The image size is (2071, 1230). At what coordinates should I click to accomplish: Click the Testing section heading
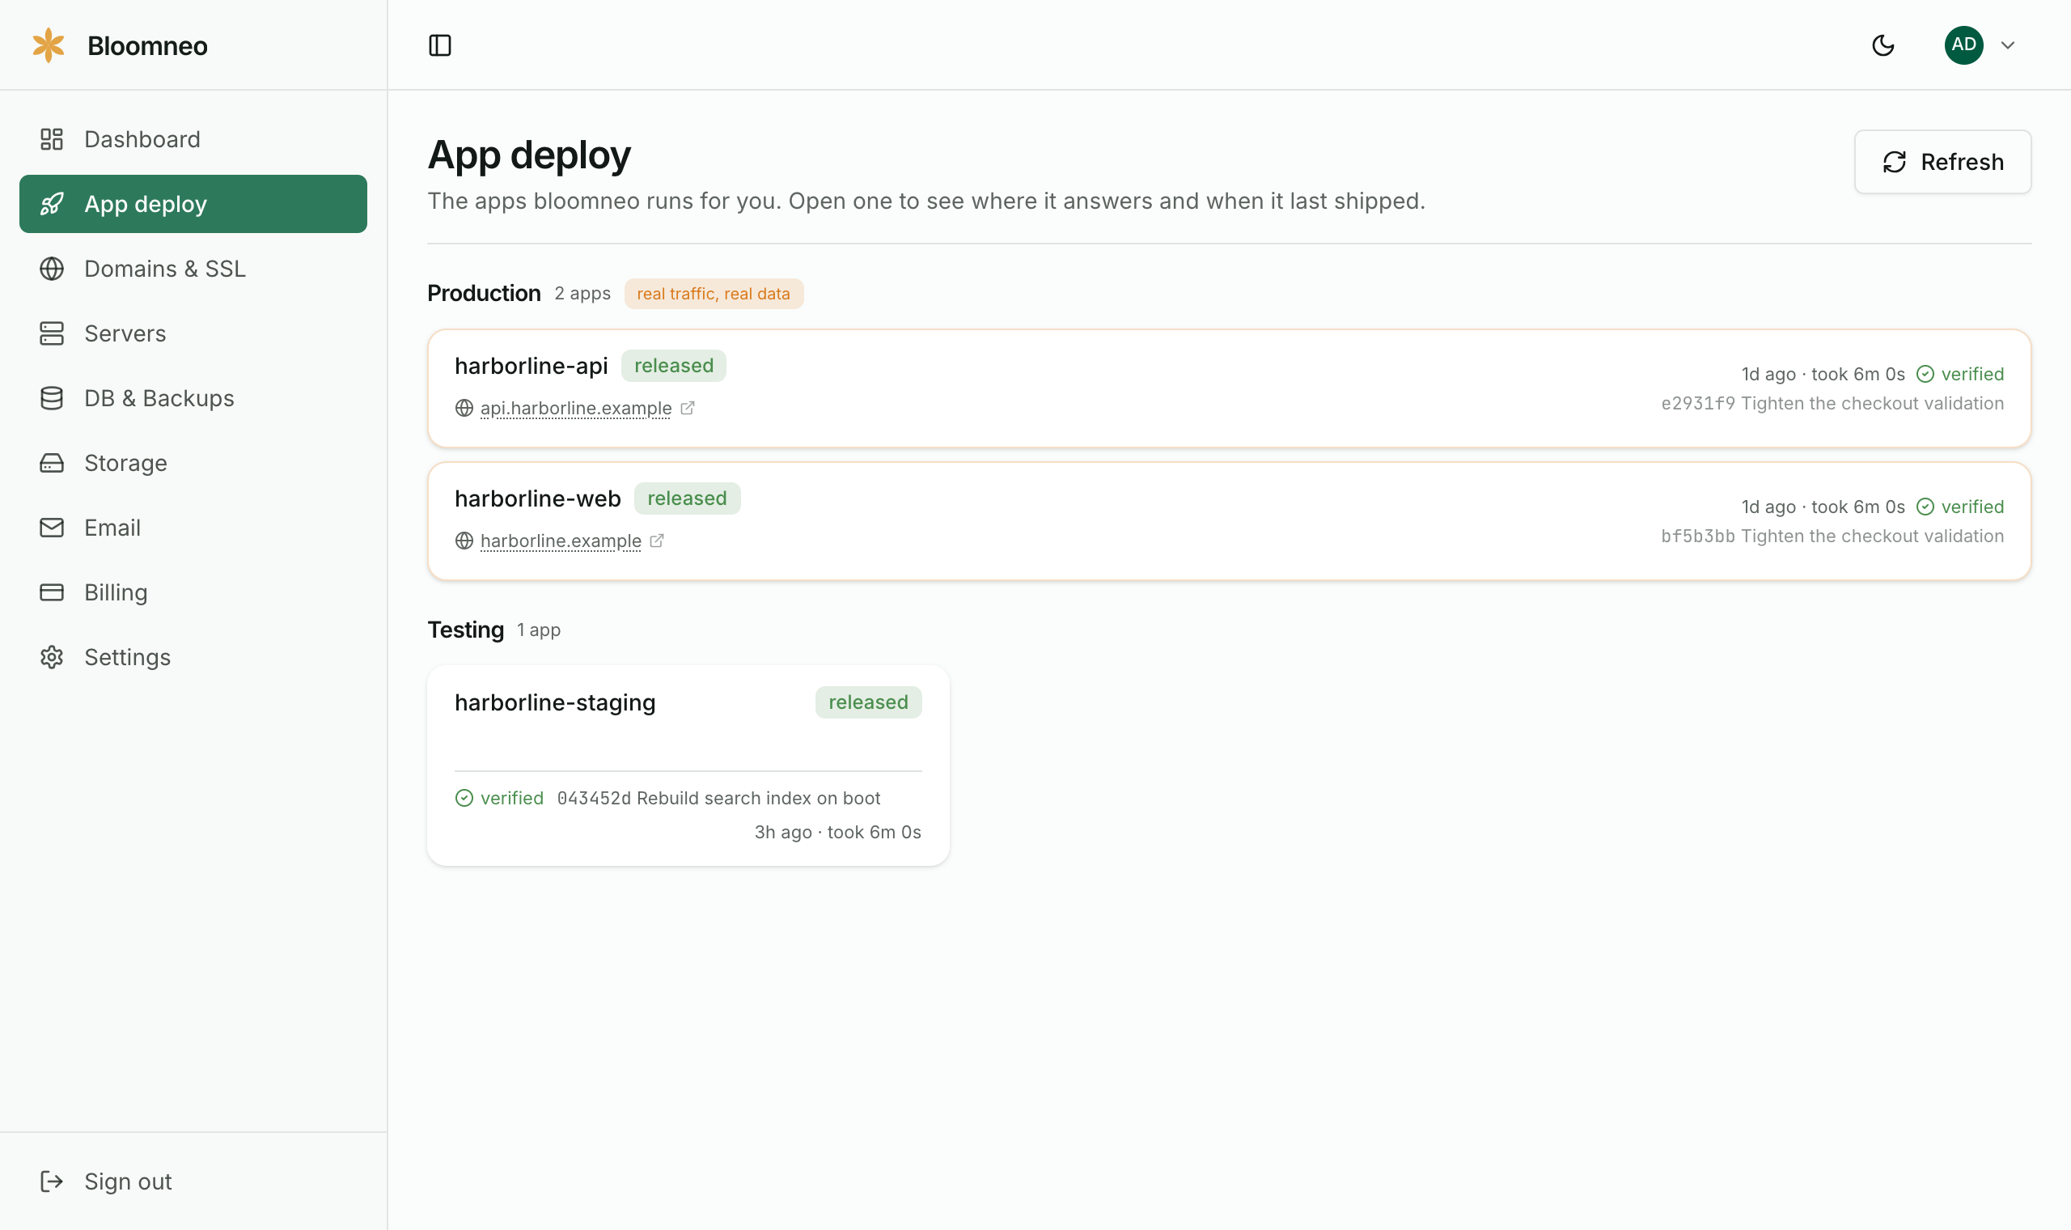click(x=465, y=630)
